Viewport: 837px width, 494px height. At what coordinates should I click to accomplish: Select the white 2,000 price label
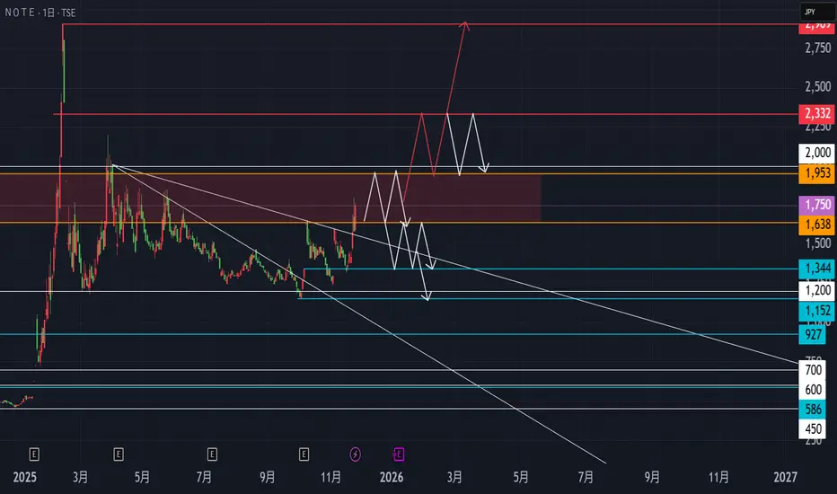(817, 153)
